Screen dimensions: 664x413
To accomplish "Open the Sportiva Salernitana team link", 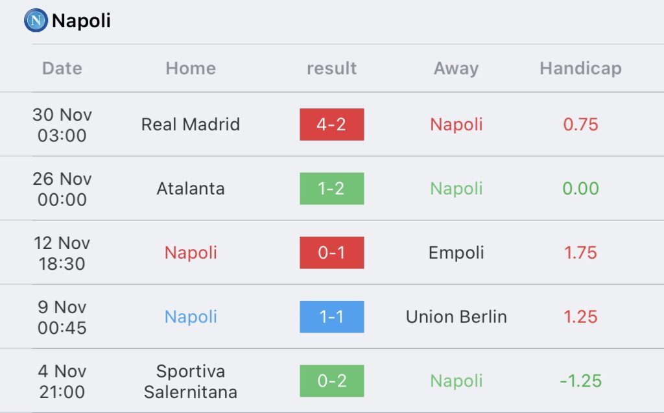I will [191, 381].
